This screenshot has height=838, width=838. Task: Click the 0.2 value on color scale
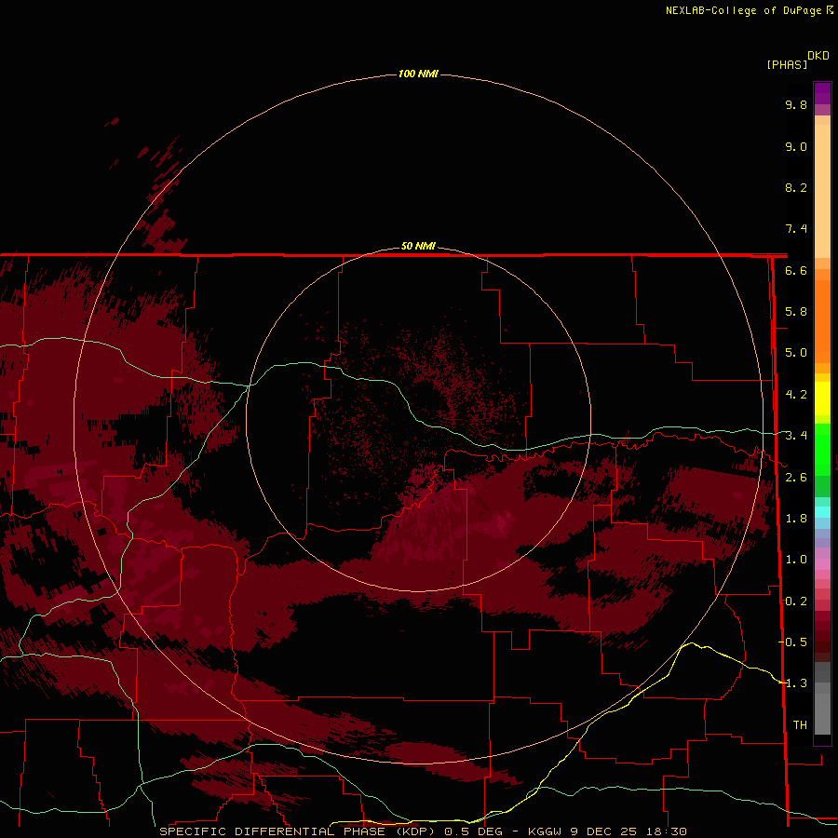click(796, 601)
